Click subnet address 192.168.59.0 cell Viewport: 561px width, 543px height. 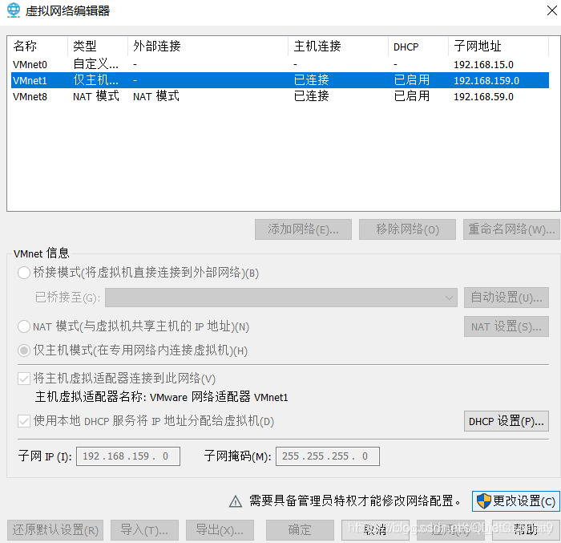click(483, 97)
